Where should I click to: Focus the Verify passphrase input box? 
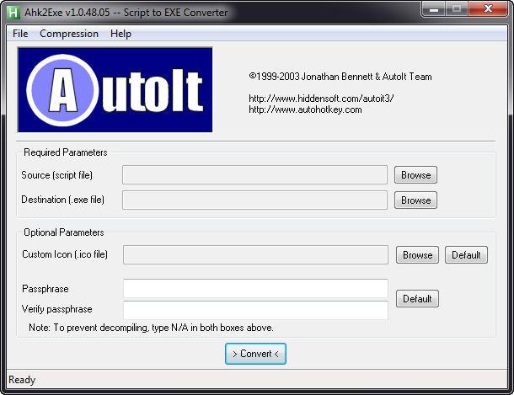[x=255, y=310]
